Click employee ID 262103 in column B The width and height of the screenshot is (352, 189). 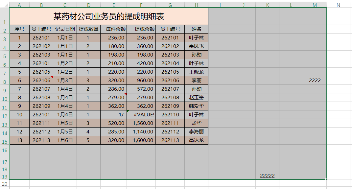click(x=41, y=55)
